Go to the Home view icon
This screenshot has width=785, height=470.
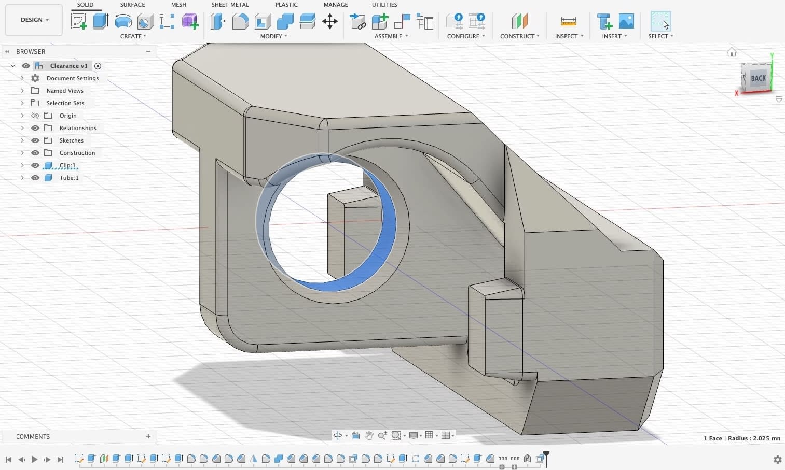click(732, 52)
